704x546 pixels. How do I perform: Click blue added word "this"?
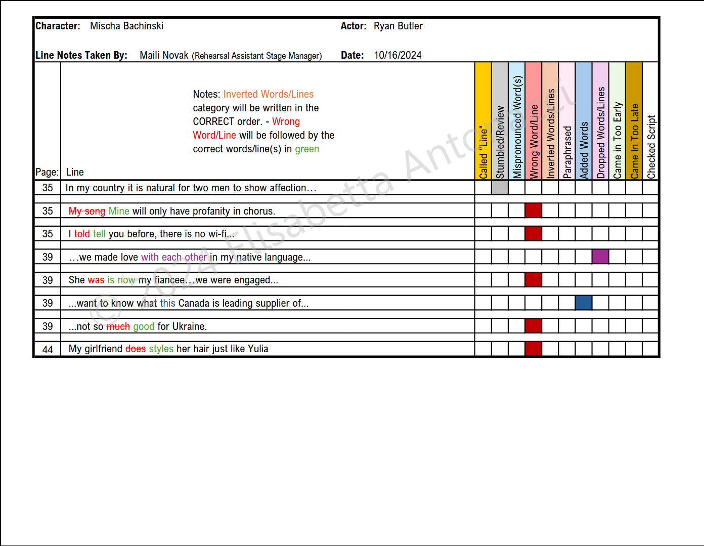coord(168,303)
